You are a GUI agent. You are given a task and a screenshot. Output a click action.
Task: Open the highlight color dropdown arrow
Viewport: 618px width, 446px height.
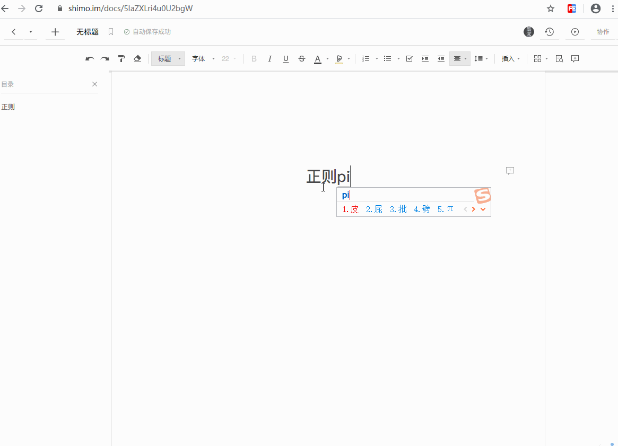[349, 59]
